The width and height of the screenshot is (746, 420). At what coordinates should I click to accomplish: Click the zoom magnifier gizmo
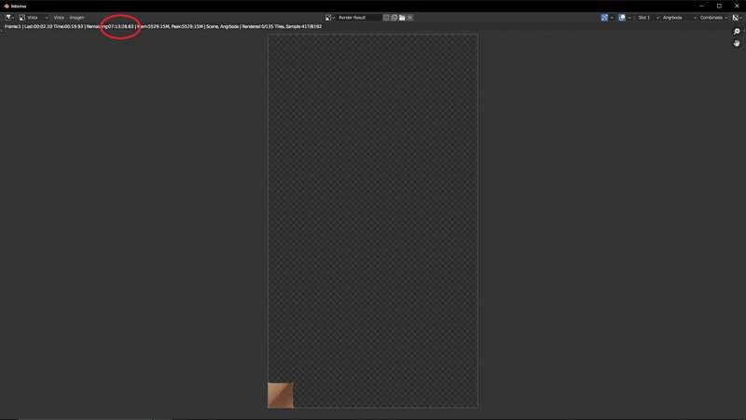737,32
